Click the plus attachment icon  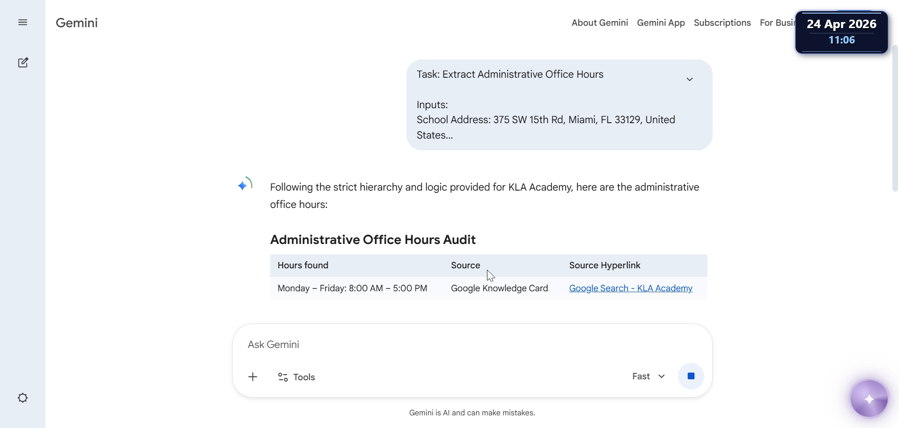(x=253, y=377)
